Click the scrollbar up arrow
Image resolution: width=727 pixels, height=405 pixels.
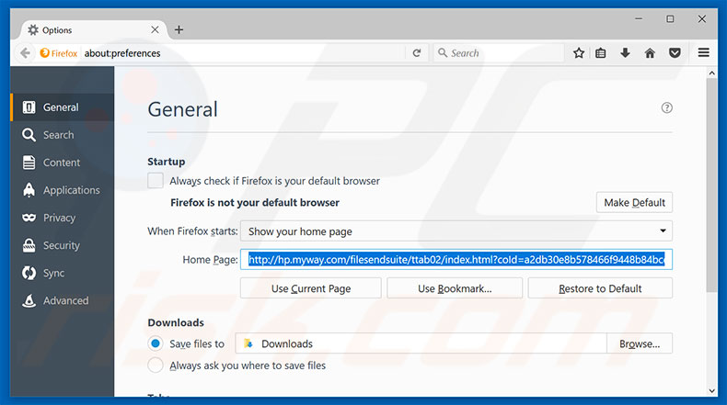point(712,73)
